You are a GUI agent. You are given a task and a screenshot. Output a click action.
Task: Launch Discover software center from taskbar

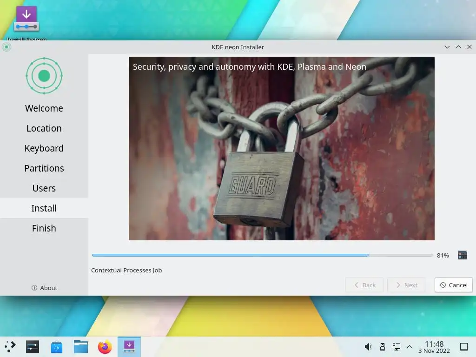pyautogui.click(x=57, y=347)
